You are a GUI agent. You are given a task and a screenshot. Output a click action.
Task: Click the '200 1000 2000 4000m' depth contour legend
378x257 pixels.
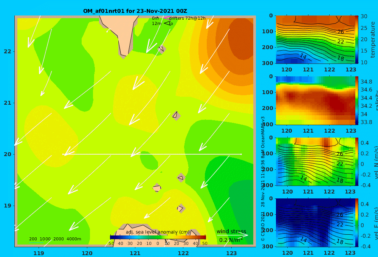(x=55, y=239)
